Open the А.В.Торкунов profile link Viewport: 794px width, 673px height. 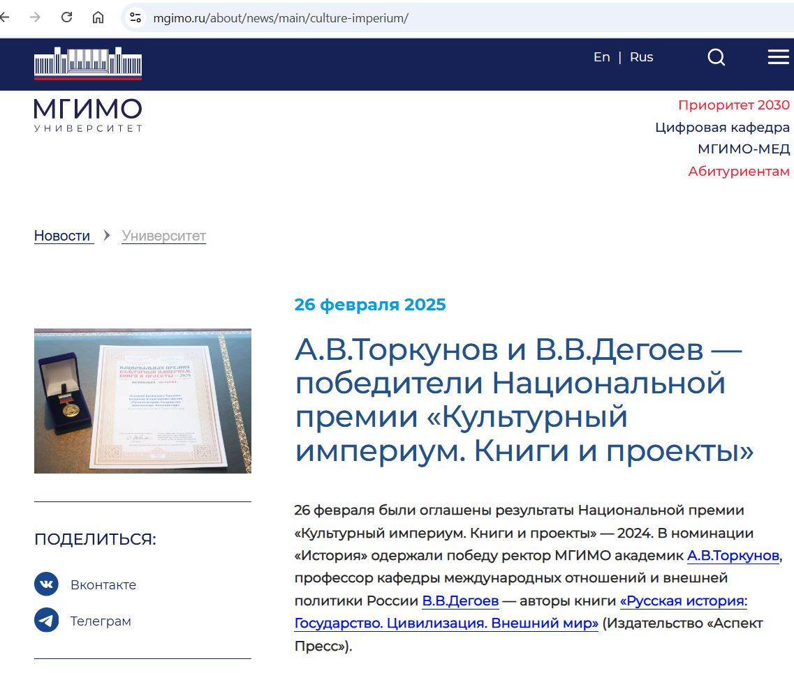733,556
